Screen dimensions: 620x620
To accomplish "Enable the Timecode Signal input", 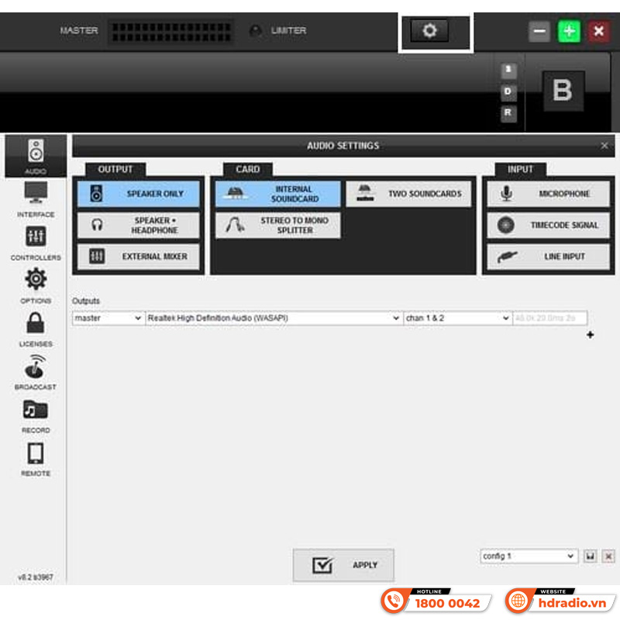I will (x=548, y=225).
